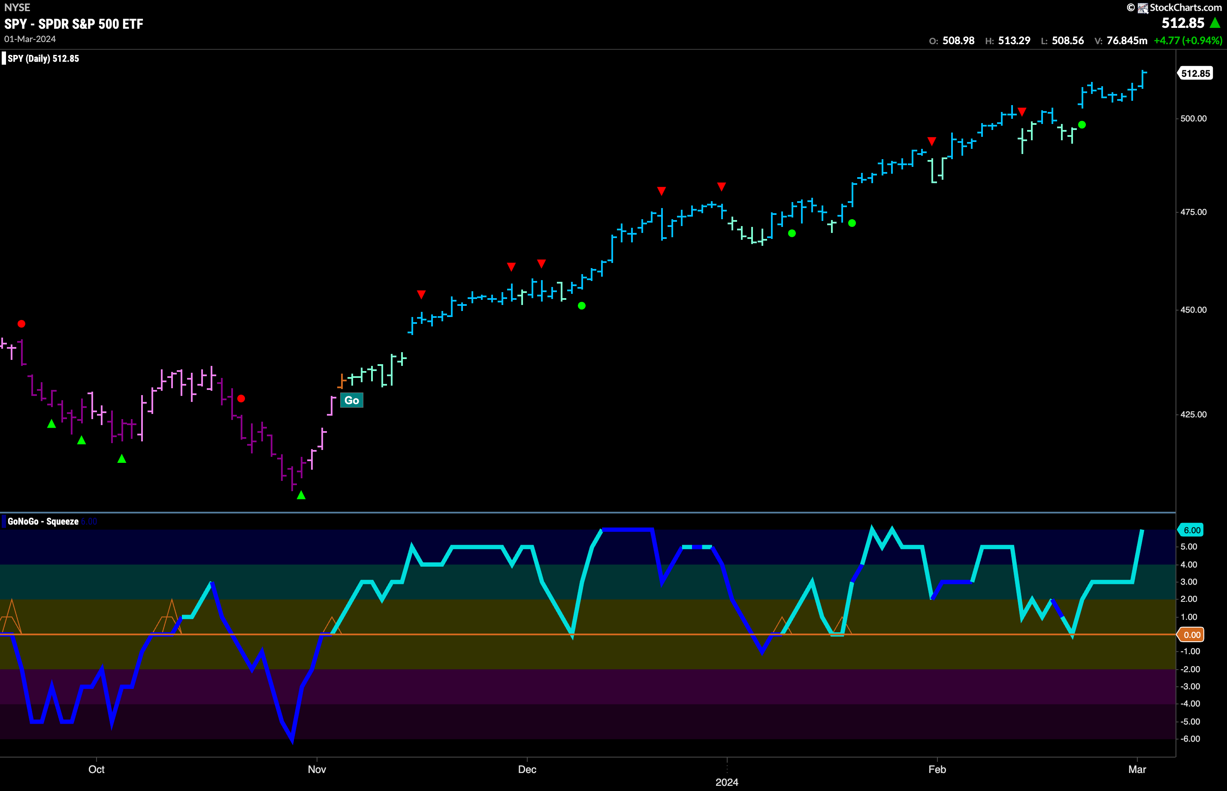Screen dimensions: 1227x791
Task: Click the white 512.85 price tag on the axis
Action: click(x=1195, y=73)
